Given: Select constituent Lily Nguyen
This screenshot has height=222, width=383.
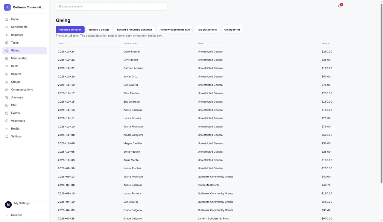Looking at the screenshot, I should coord(131,60).
